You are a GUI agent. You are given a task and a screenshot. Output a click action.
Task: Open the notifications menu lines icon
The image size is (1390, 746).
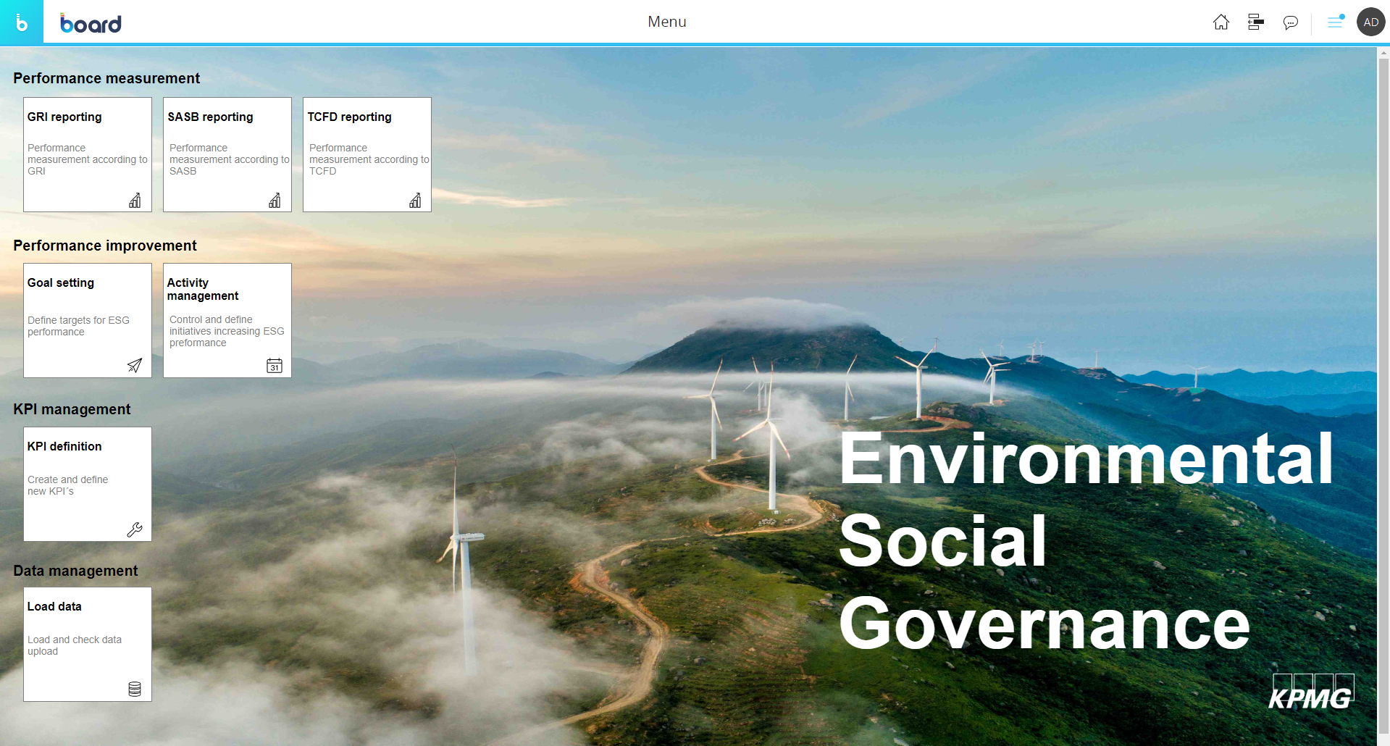click(1334, 22)
